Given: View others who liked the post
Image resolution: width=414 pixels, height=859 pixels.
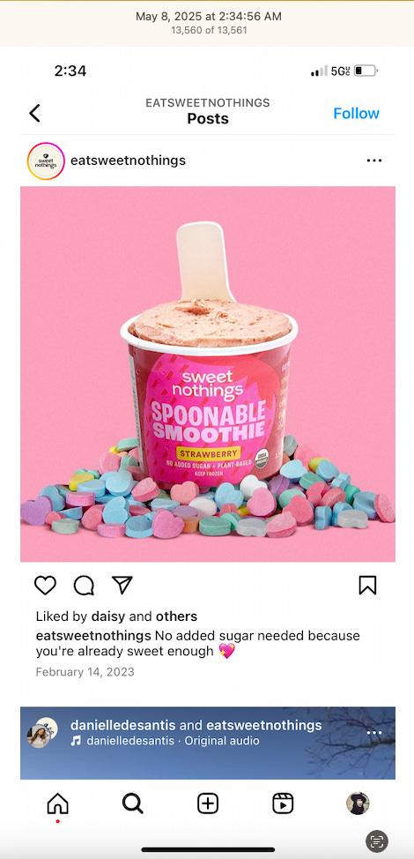Looking at the screenshot, I should (x=176, y=616).
